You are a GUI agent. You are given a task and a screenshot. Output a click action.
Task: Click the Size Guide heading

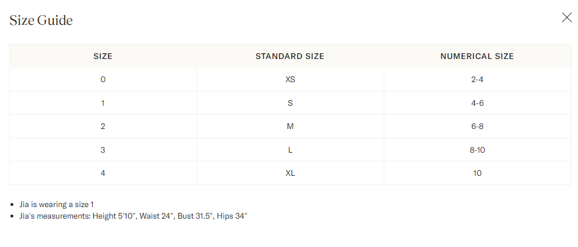[x=41, y=21]
